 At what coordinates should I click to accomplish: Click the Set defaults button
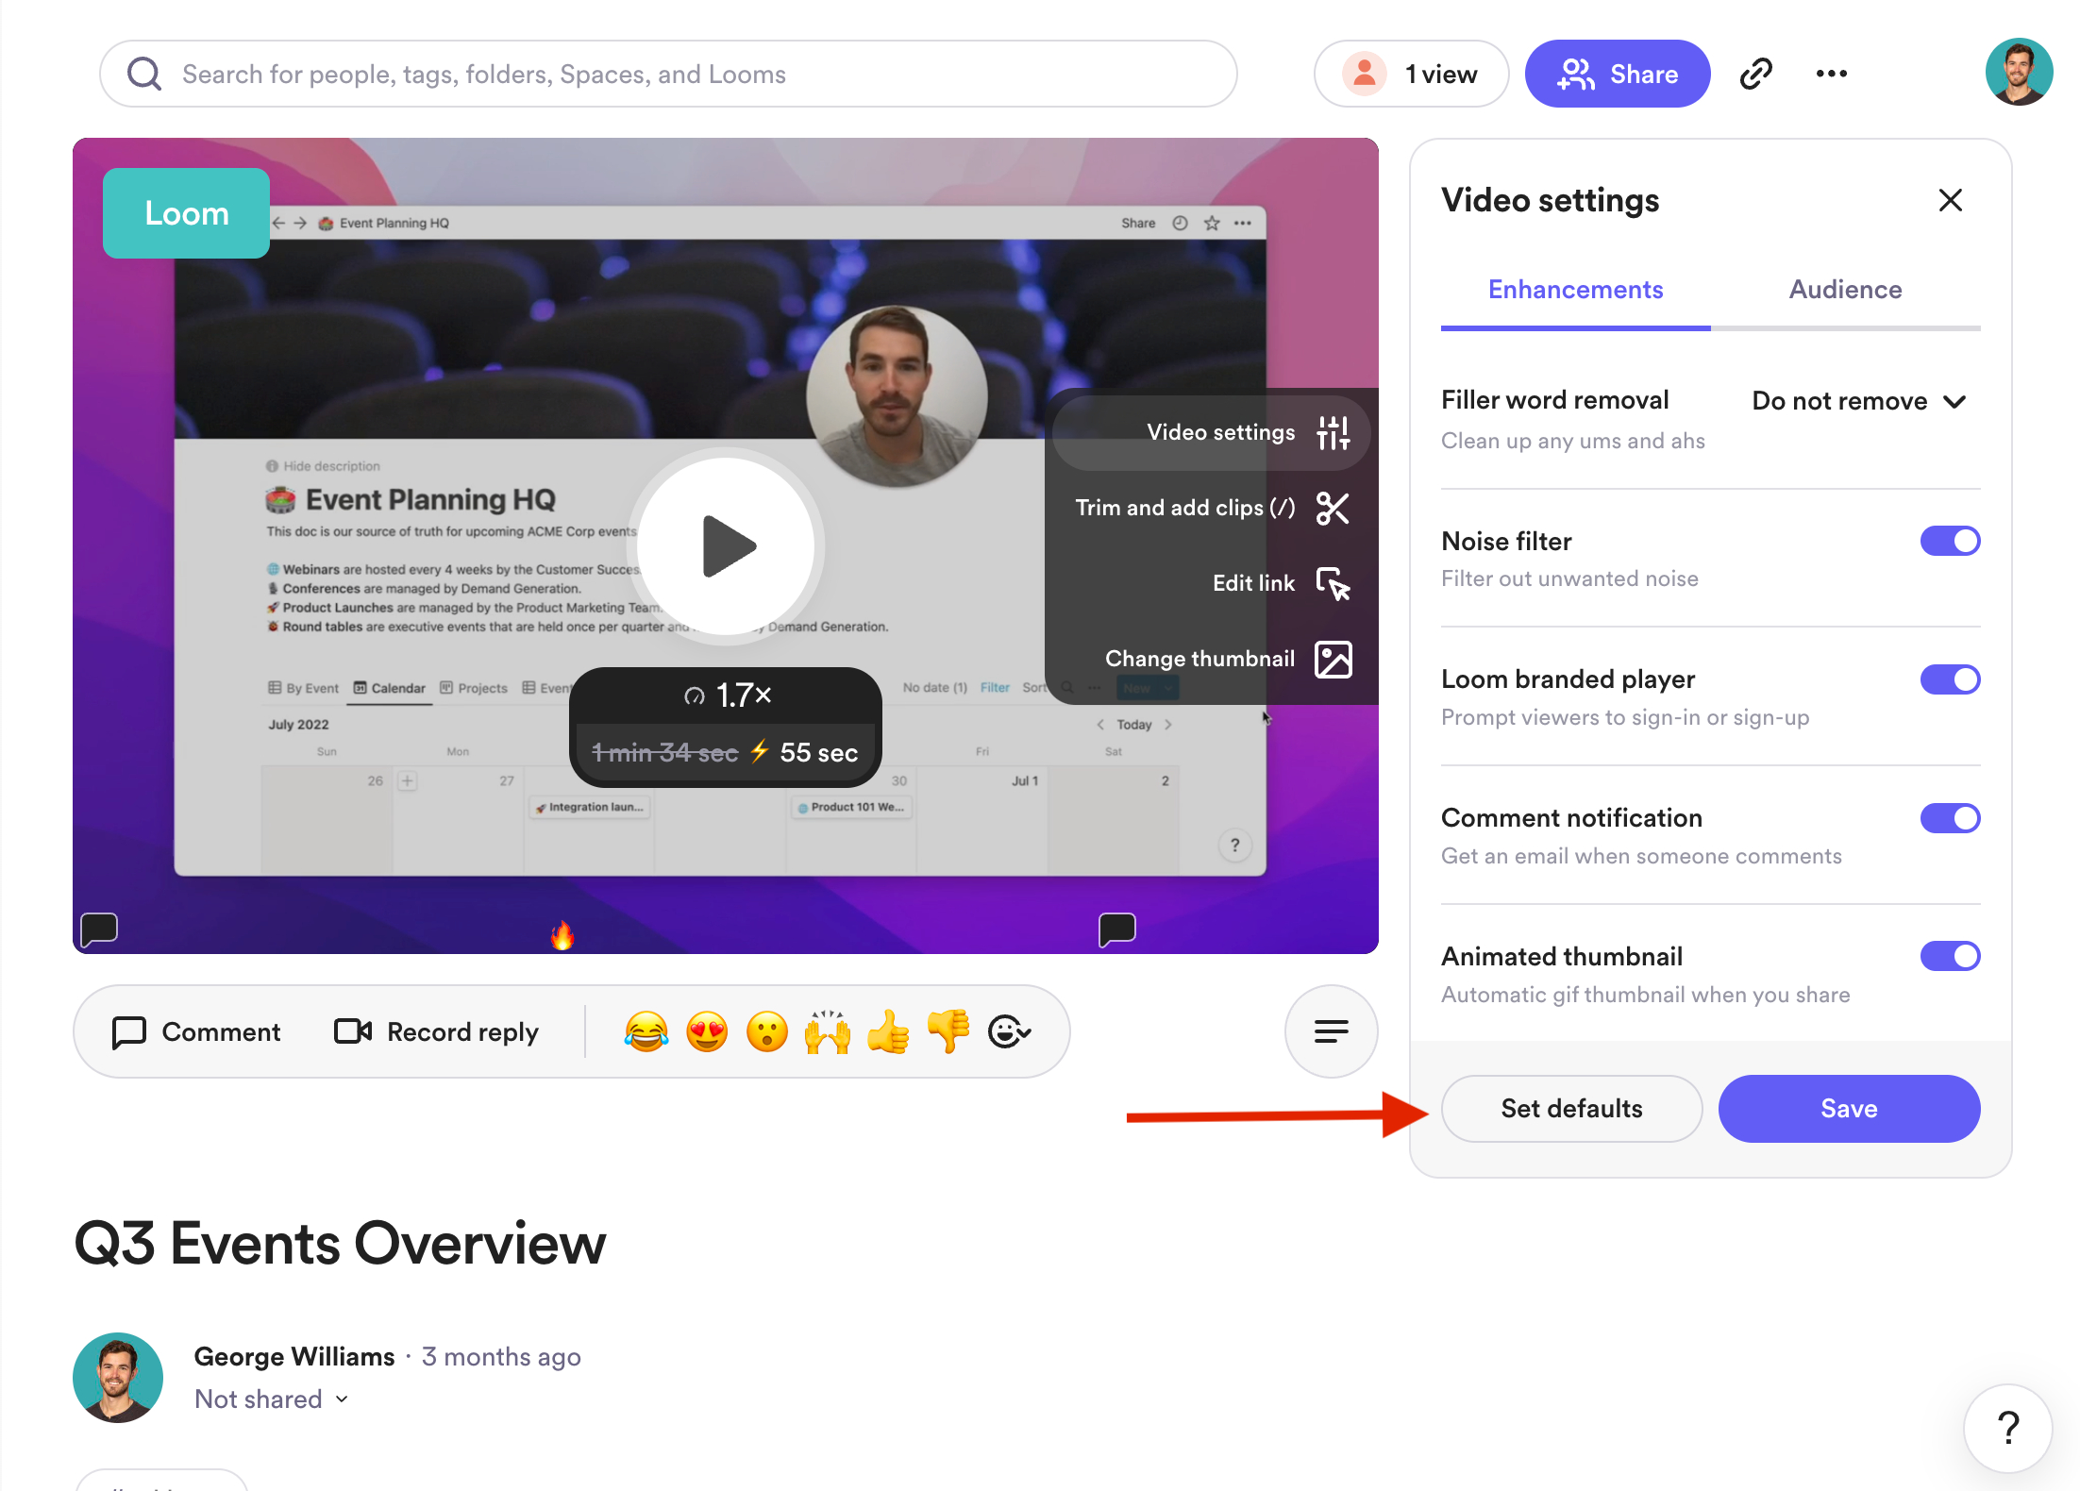point(1571,1109)
